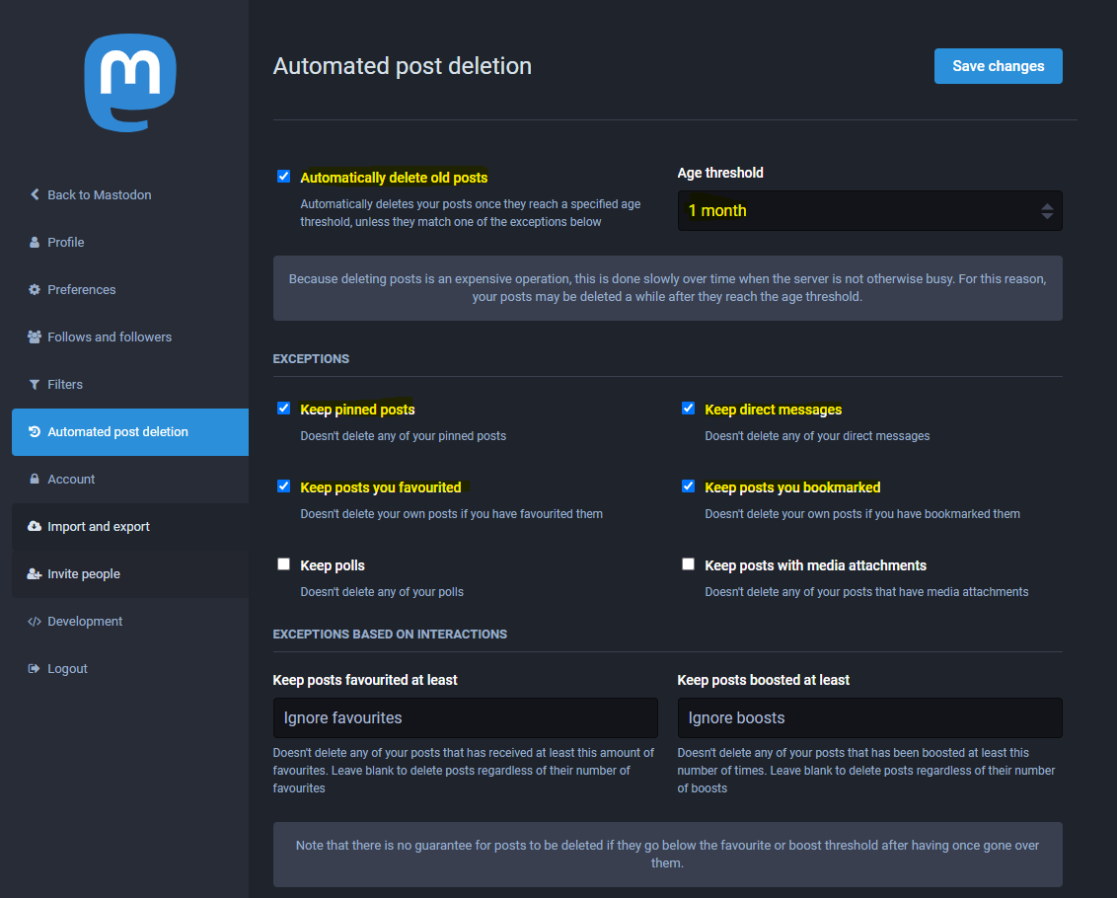The image size is (1117, 898).
Task: Focus the Keep posts favourited at least field
Action: pyautogui.click(x=465, y=718)
